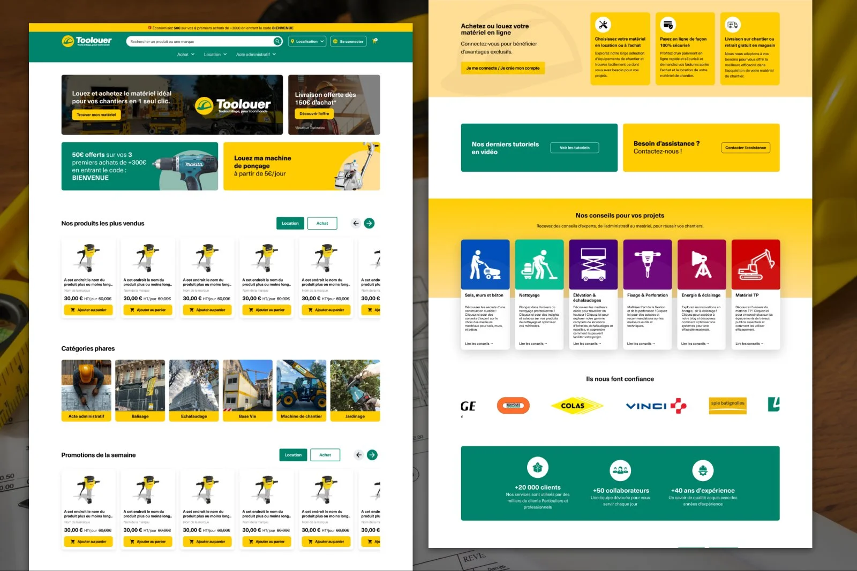Select the search magnifier icon
The width and height of the screenshot is (857, 571).
point(277,41)
